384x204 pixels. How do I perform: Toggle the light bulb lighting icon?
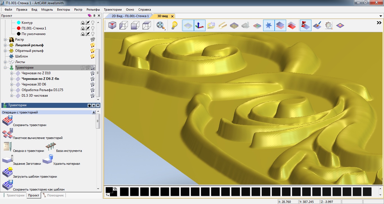click(175, 25)
